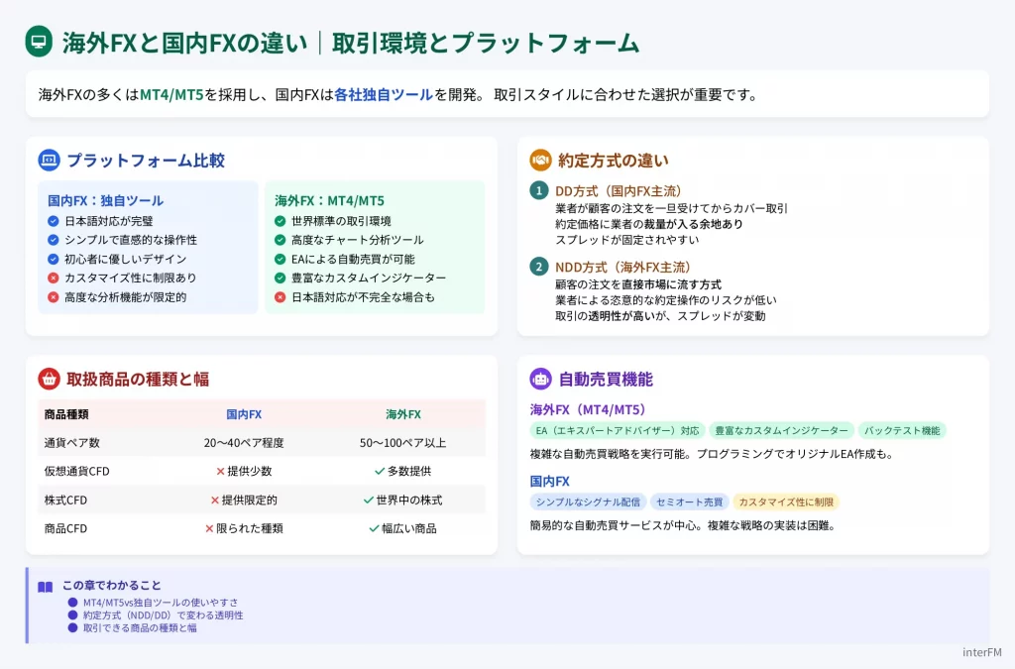
Task: Click the interFM watermark text
Action: click(x=981, y=652)
